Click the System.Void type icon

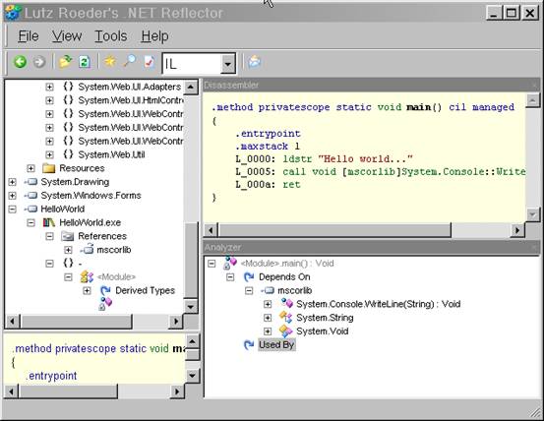(x=286, y=331)
